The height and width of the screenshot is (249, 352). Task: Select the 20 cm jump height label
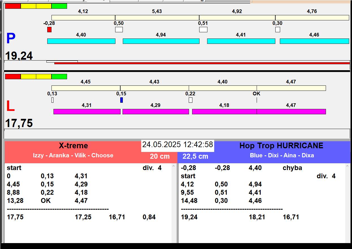pyautogui.click(x=160, y=156)
